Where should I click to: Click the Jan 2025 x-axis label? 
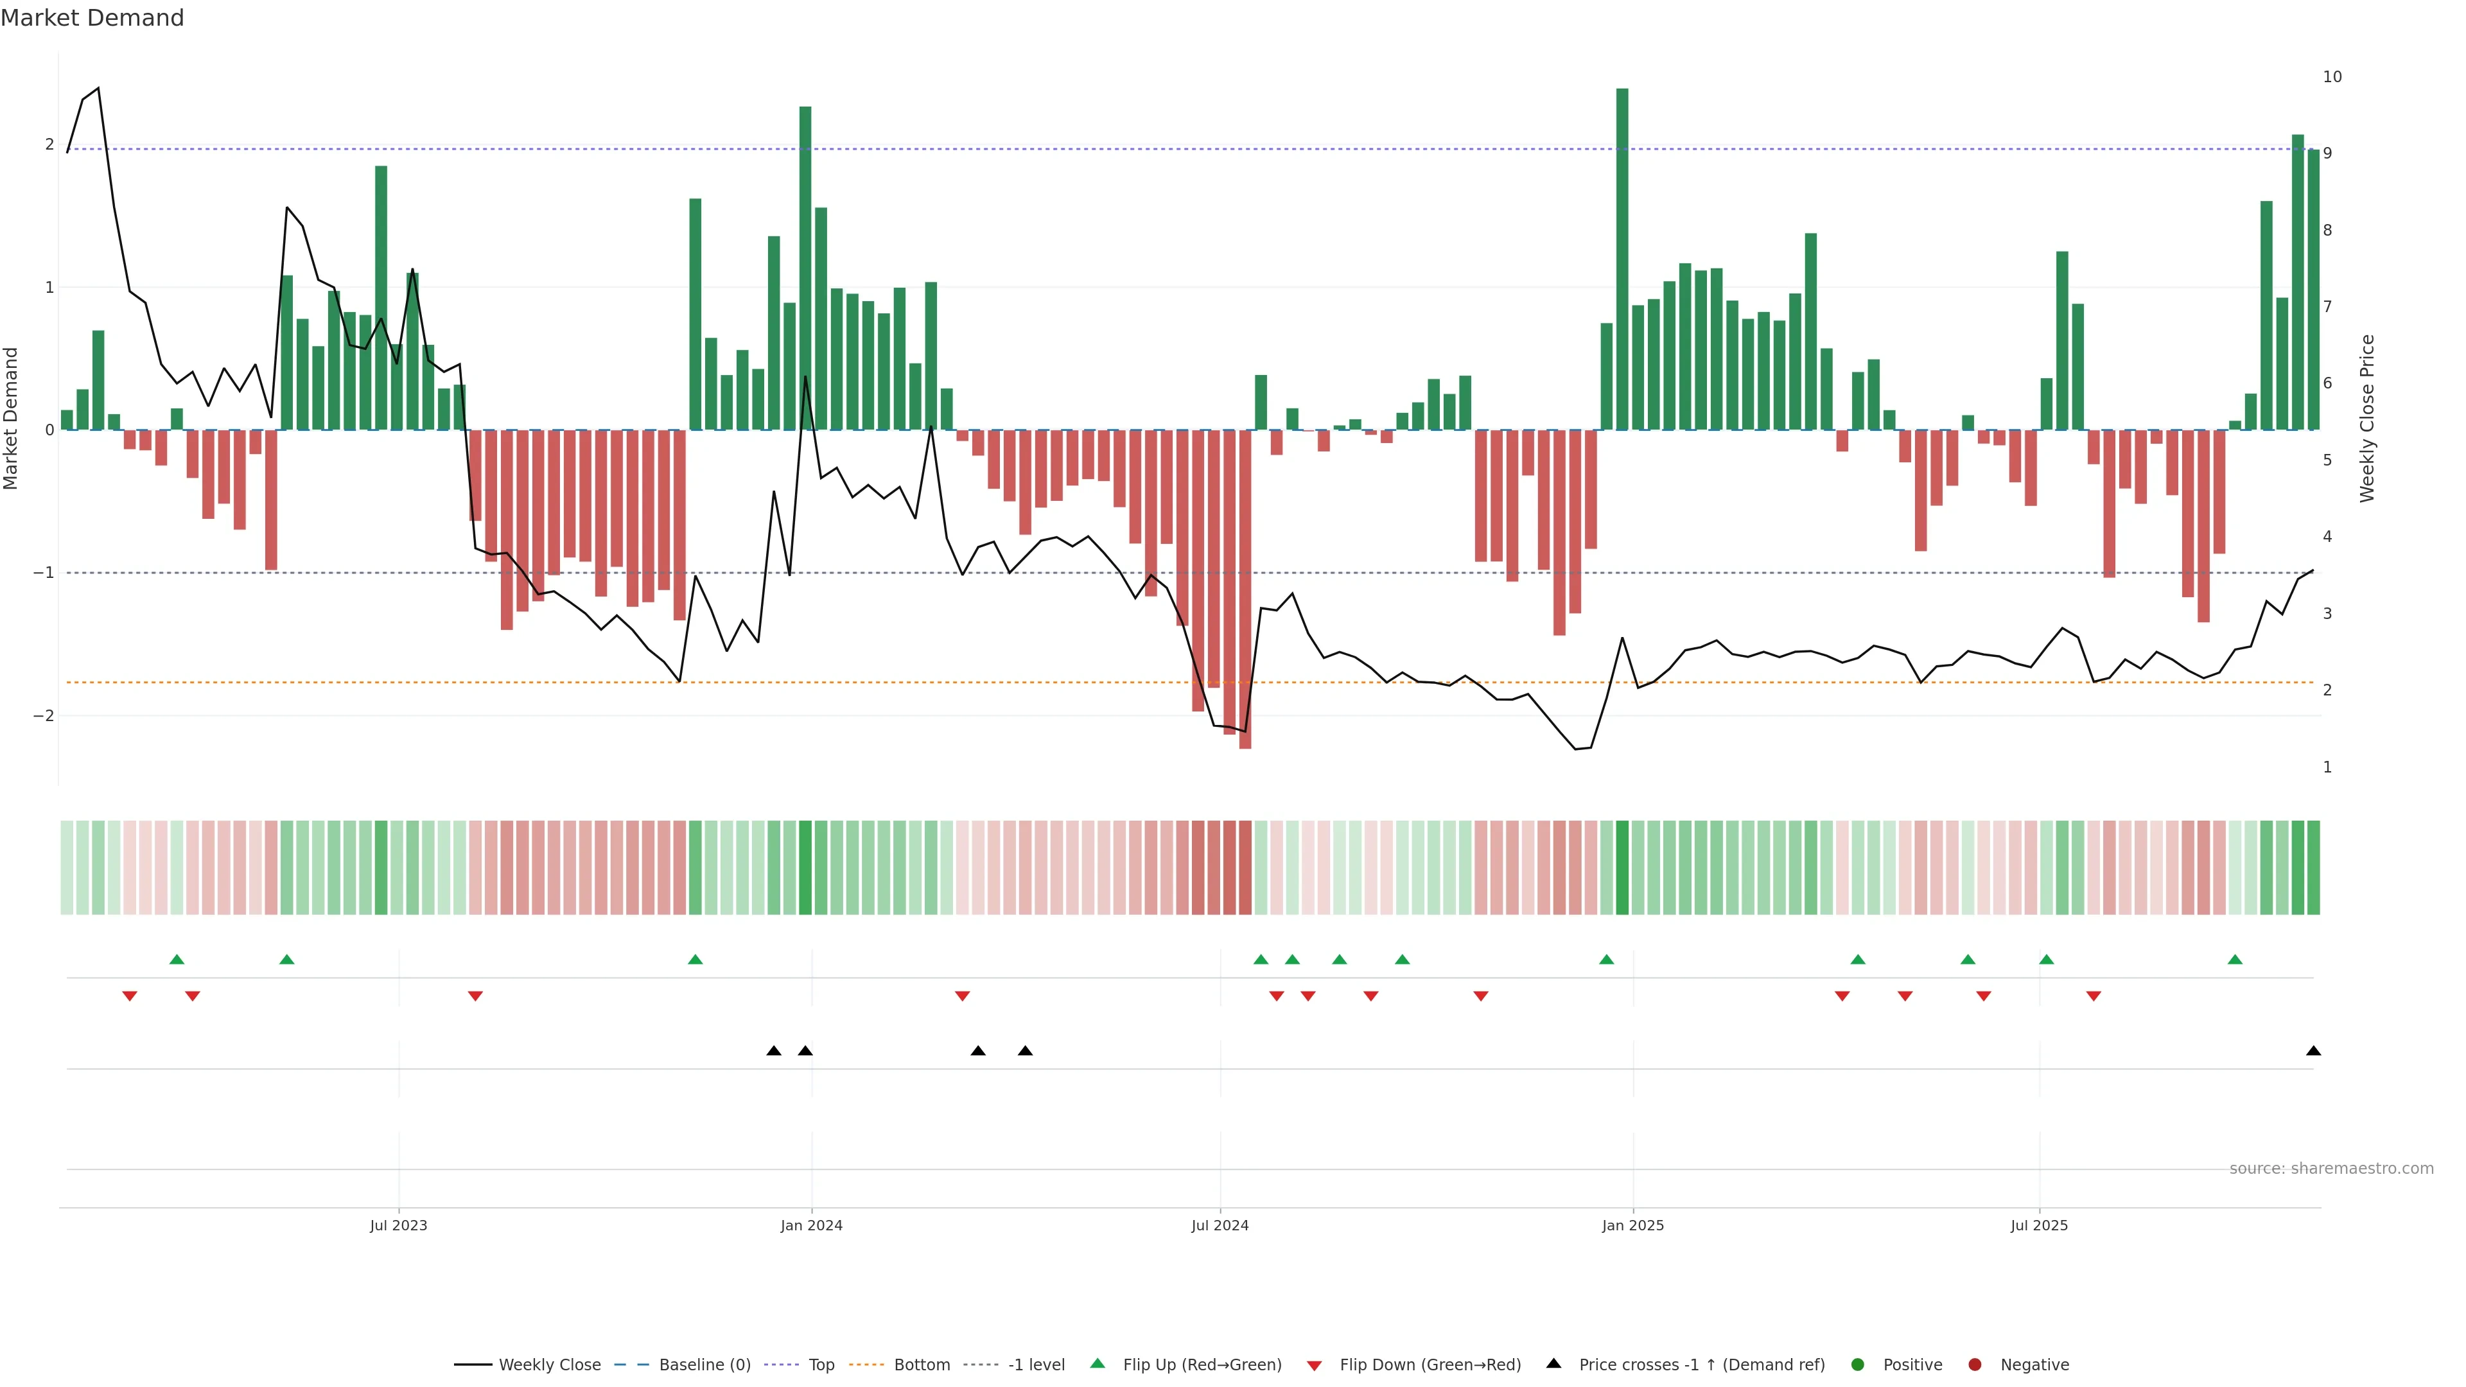pos(1633,1225)
